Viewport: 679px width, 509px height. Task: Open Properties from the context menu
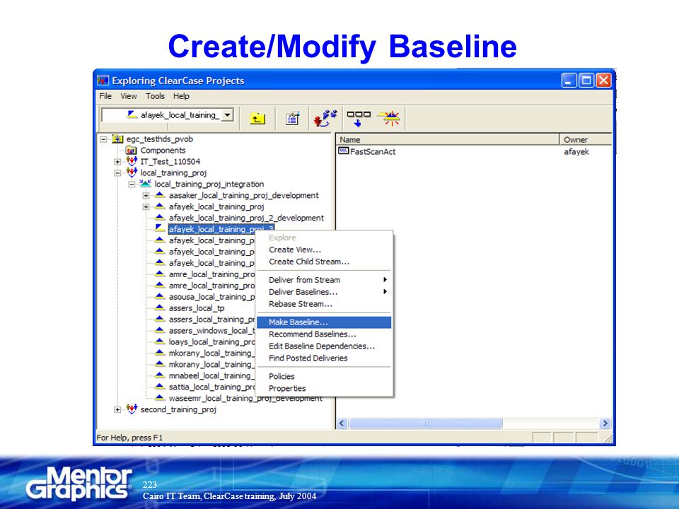click(324, 388)
